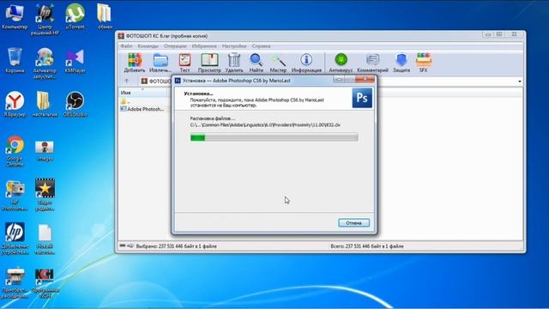The height and width of the screenshot is (309, 549).
Task: Click the 'Выбрано: 237 531 446 байт' status text
Action: click(x=176, y=246)
